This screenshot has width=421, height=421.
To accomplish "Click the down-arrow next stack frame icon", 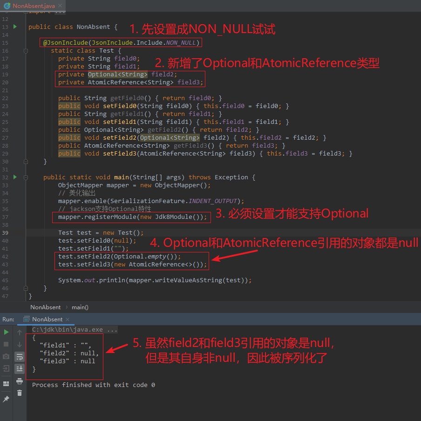I will pos(20,344).
